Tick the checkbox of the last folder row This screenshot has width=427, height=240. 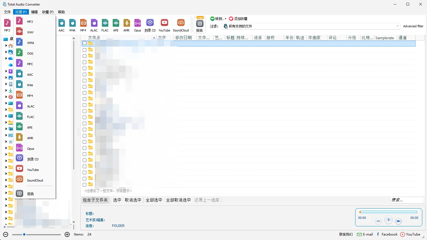(x=84, y=185)
